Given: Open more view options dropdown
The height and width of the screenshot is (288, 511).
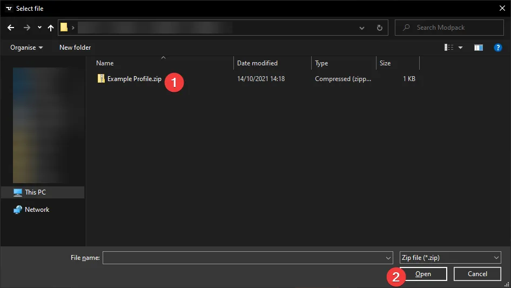Looking at the screenshot, I should (460, 48).
